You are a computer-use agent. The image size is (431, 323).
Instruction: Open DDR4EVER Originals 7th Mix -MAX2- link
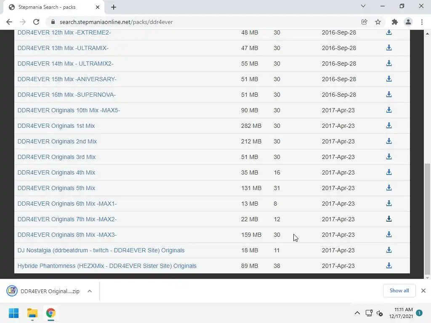point(67,219)
